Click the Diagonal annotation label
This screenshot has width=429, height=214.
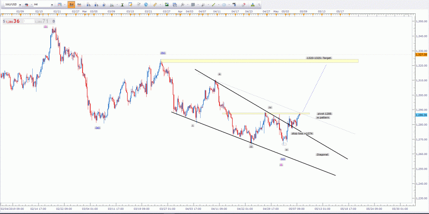(x=322, y=154)
